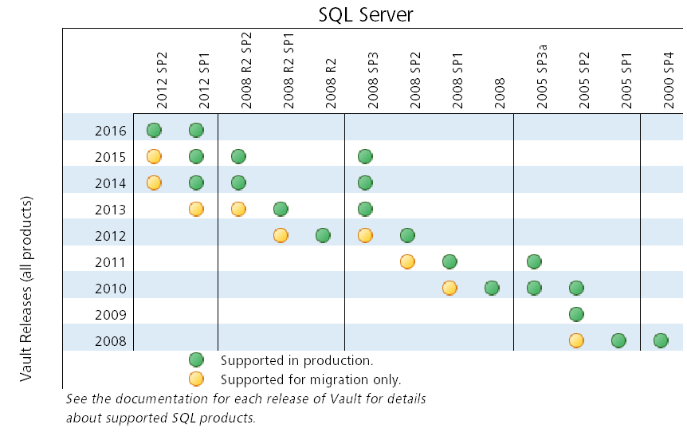
Task: Click the "2016" Vault release row label
Action: pyautogui.click(x=111, y=131)
